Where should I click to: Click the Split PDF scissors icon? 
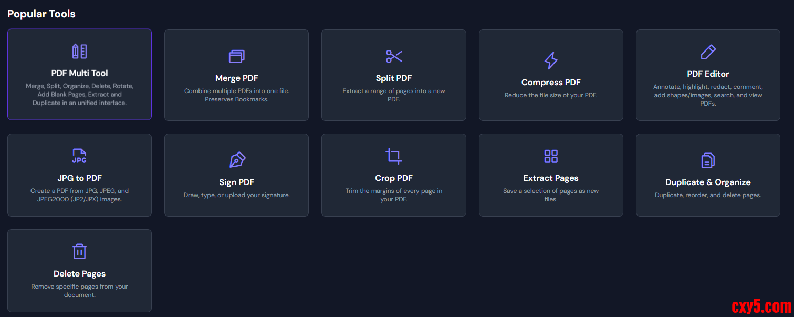(x=394, y=56)
